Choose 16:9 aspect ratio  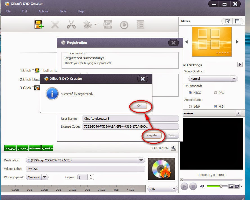190,106
